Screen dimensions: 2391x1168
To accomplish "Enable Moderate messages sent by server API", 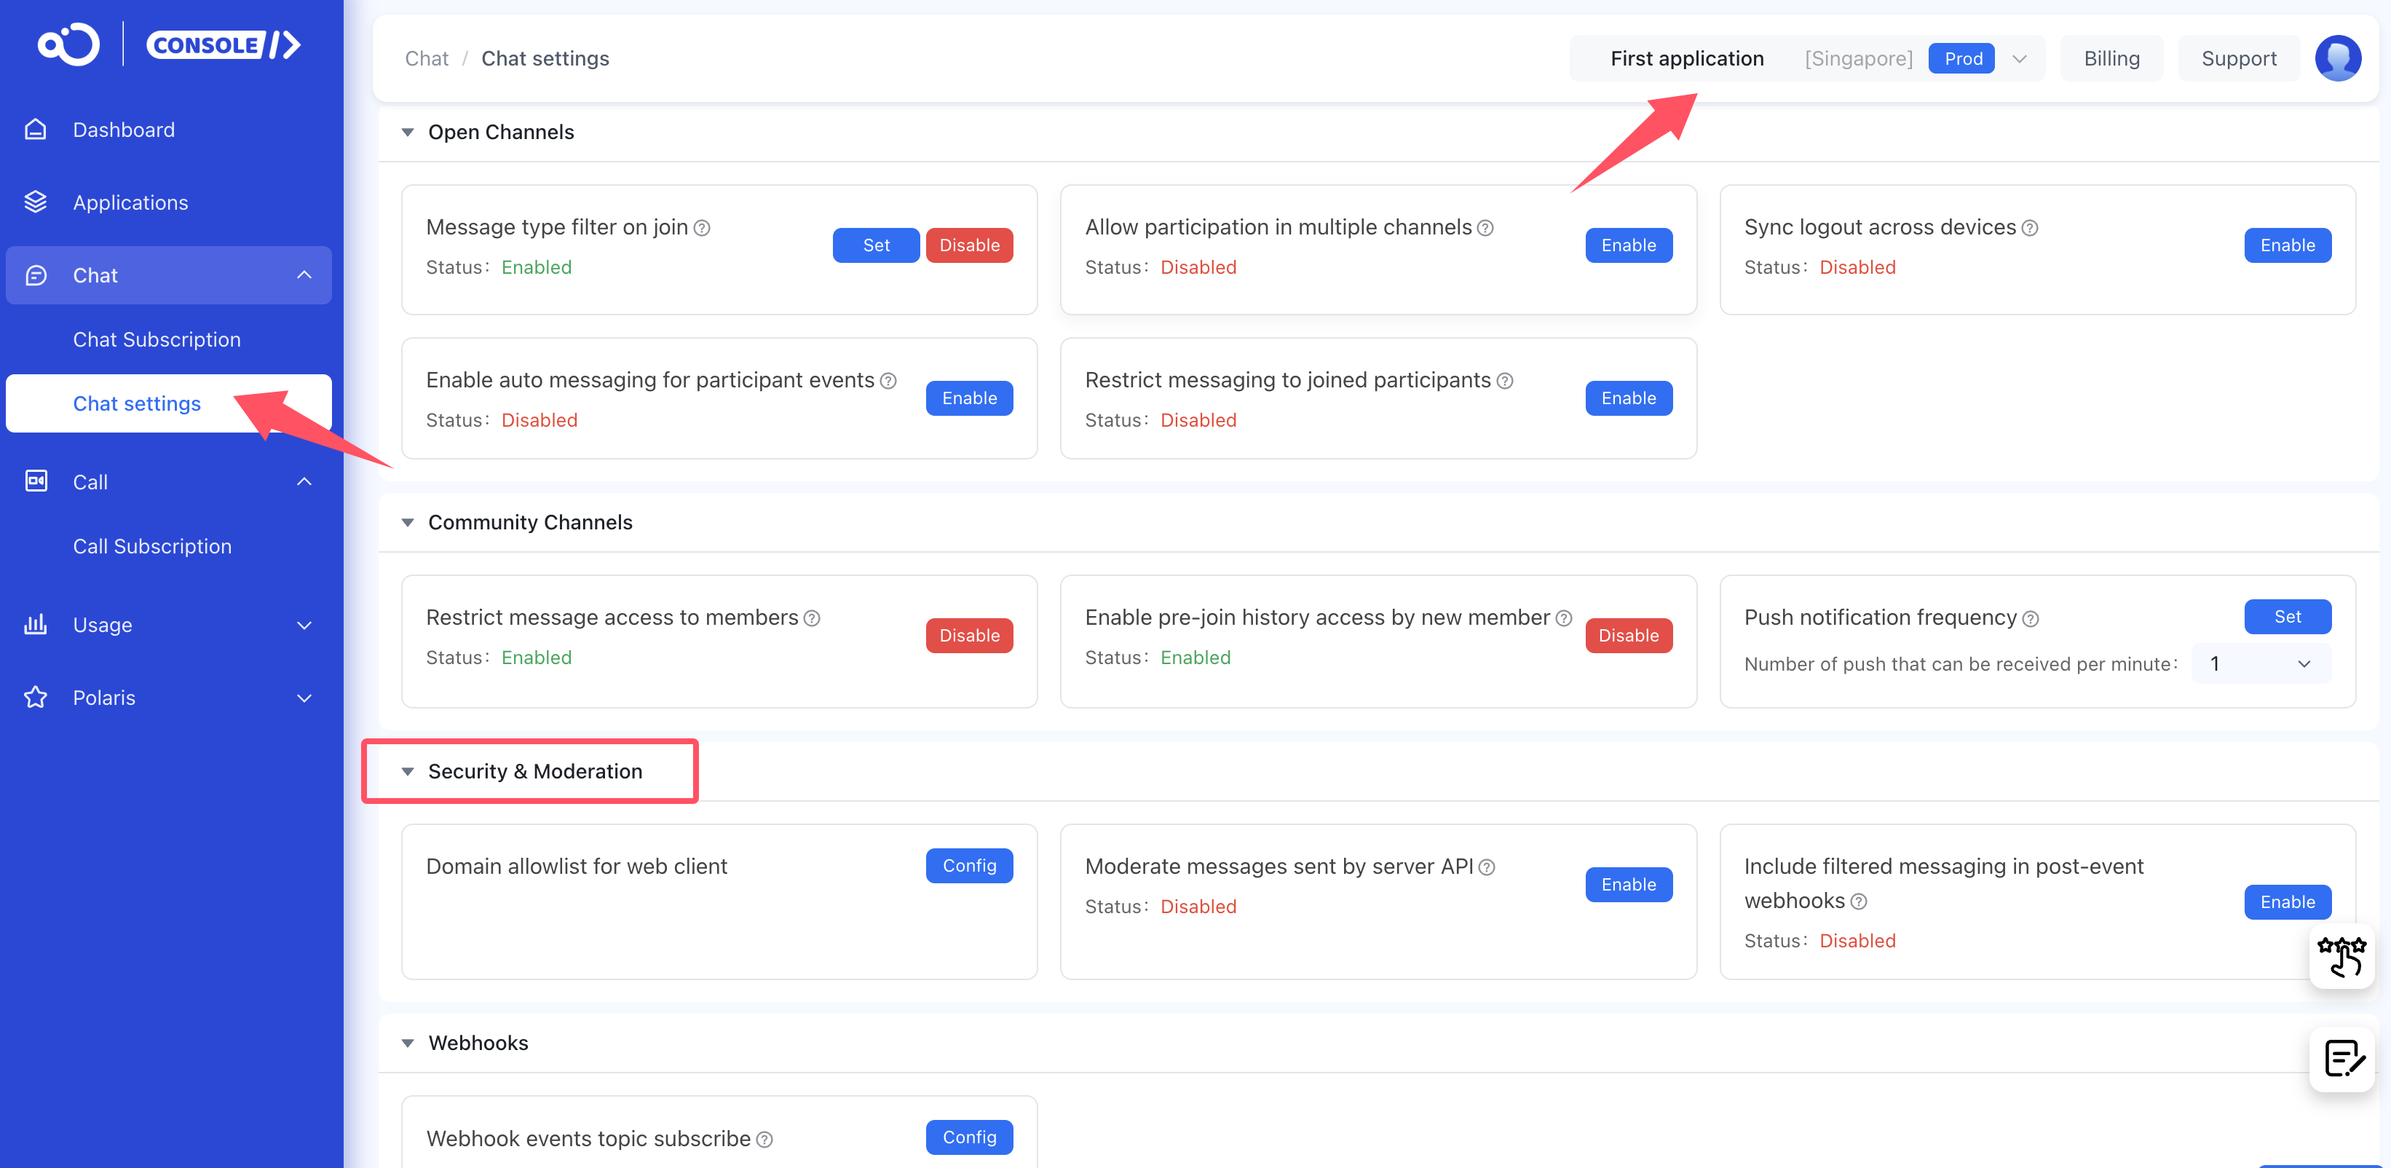I will point(1627,884).
